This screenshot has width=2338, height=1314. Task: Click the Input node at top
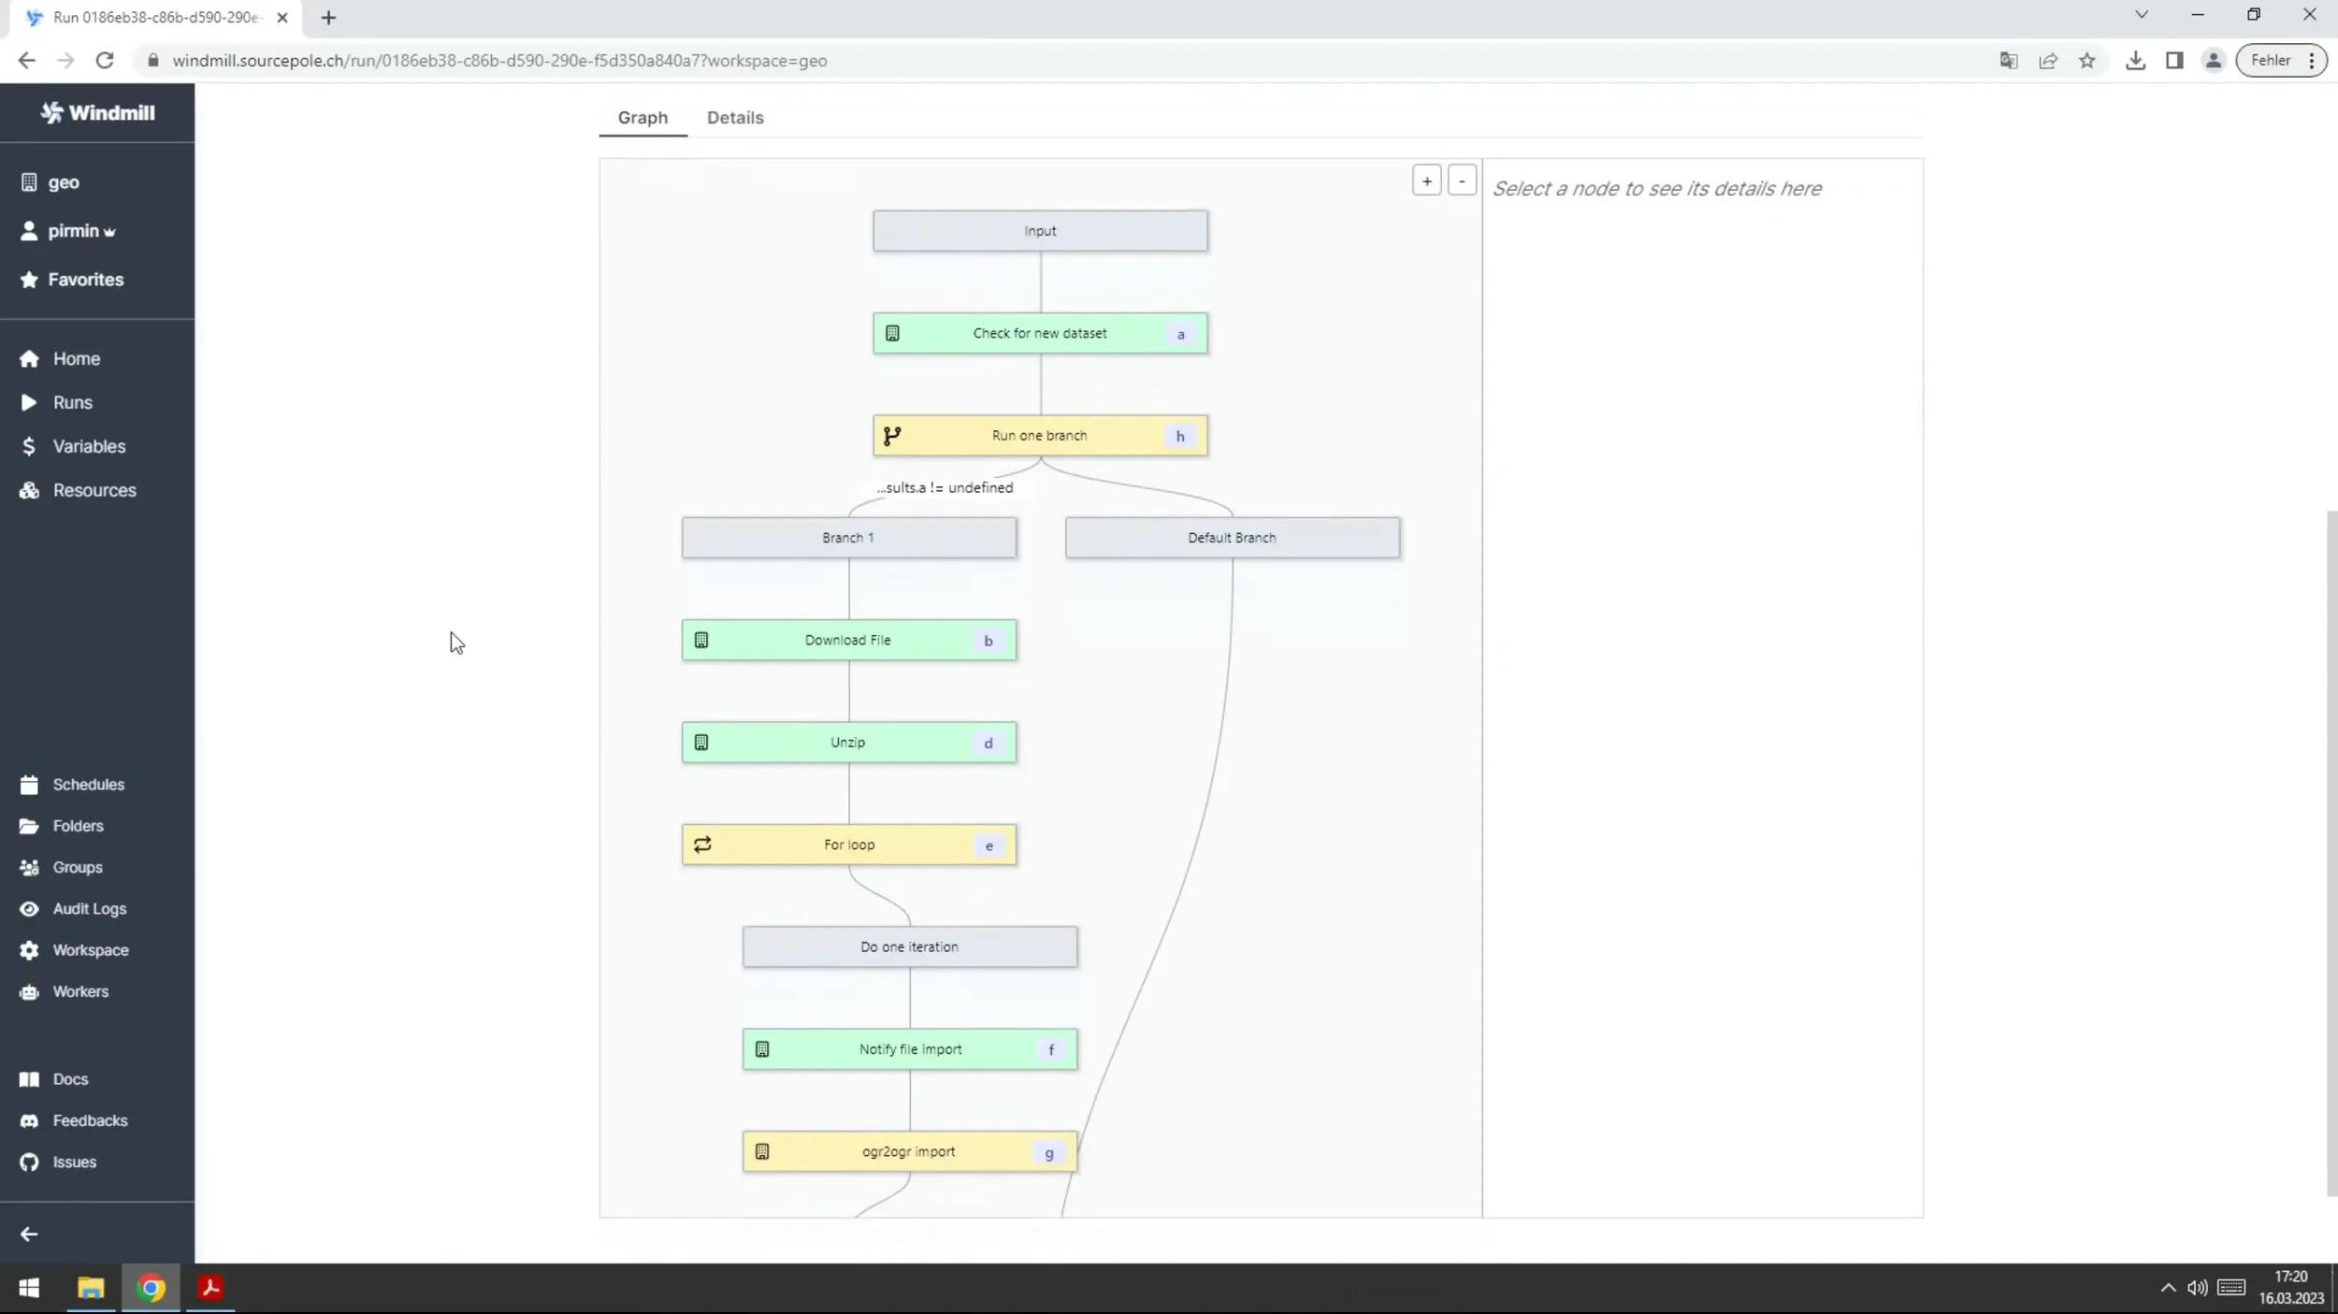[1041, 230]
